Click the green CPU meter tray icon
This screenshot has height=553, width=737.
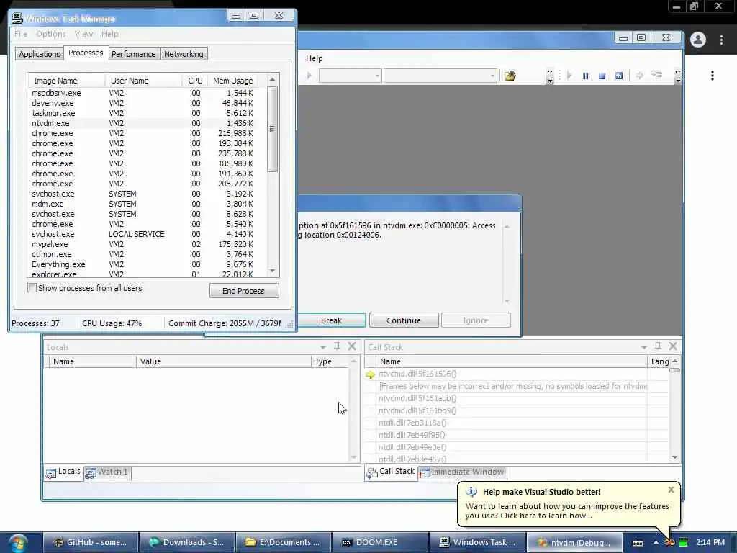point(684,542)
